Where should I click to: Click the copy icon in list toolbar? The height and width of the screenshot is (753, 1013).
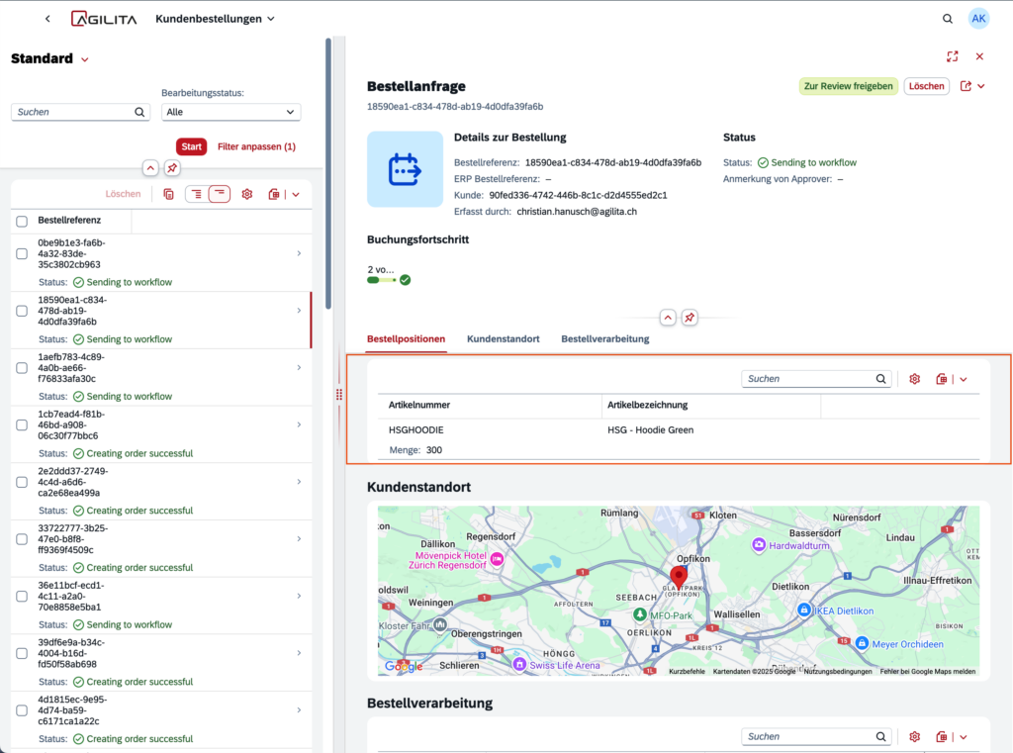point(168,194)
